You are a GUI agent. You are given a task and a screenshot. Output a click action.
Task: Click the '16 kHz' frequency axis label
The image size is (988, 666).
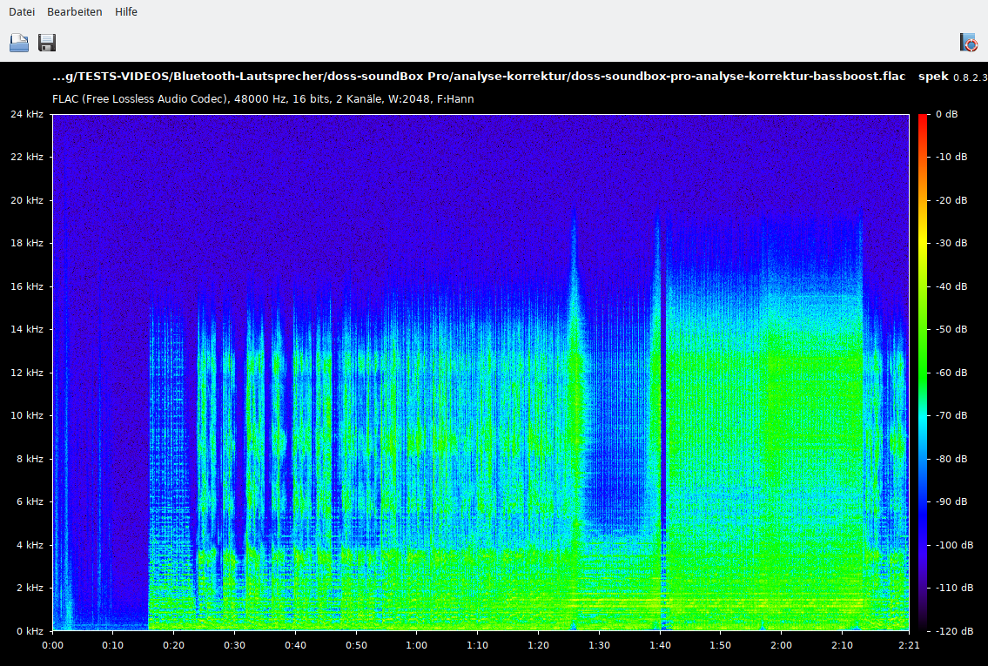click(26, 286)
